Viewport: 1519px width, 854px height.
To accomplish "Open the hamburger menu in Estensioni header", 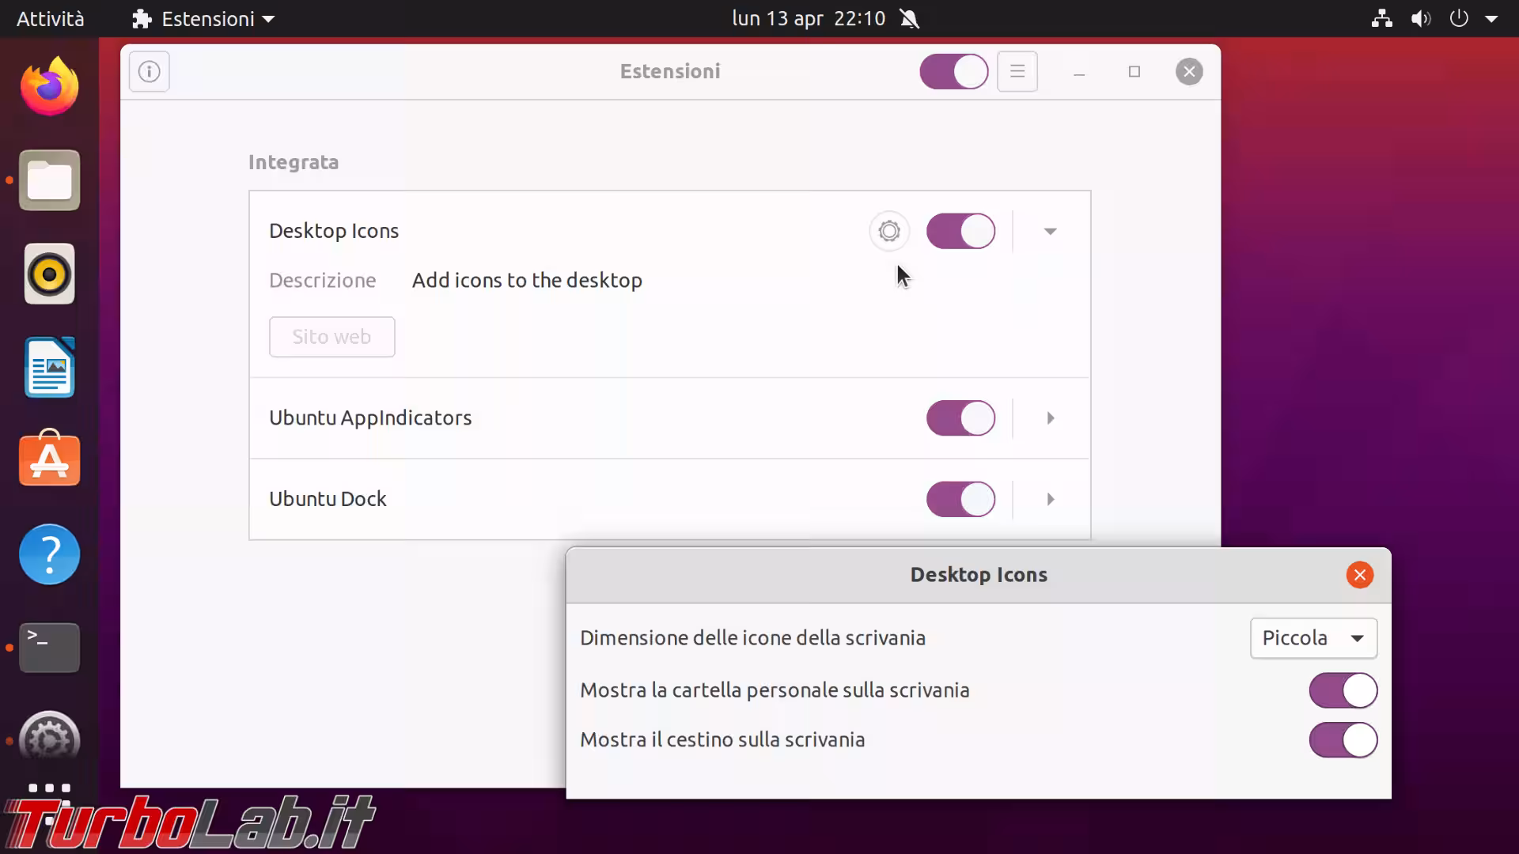I will pos(1017,71).
